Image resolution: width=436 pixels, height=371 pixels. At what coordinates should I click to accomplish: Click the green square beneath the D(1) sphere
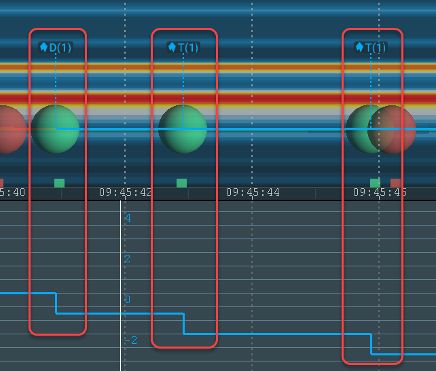(x=59, y=183)
